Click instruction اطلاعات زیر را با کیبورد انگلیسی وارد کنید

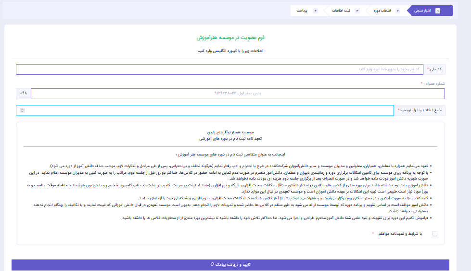click(x=230, y=51)
